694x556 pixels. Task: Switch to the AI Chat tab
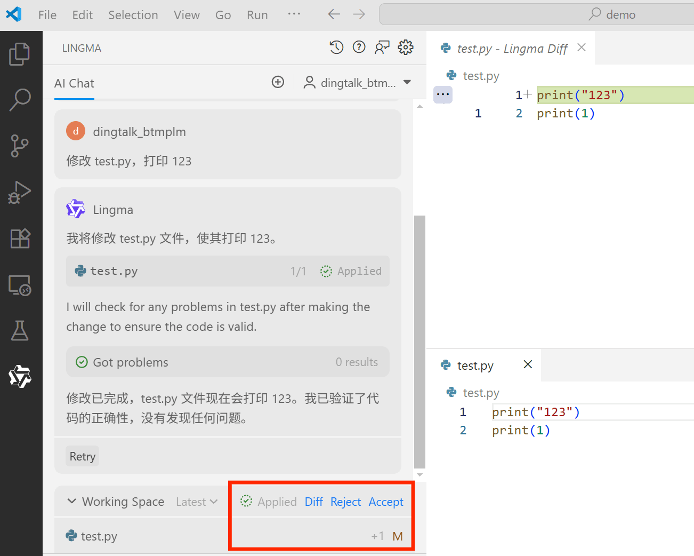(x=74, y=83)
